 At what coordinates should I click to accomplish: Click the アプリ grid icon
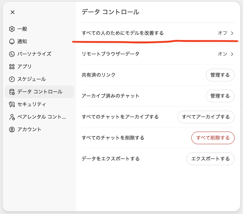point(12,67)
